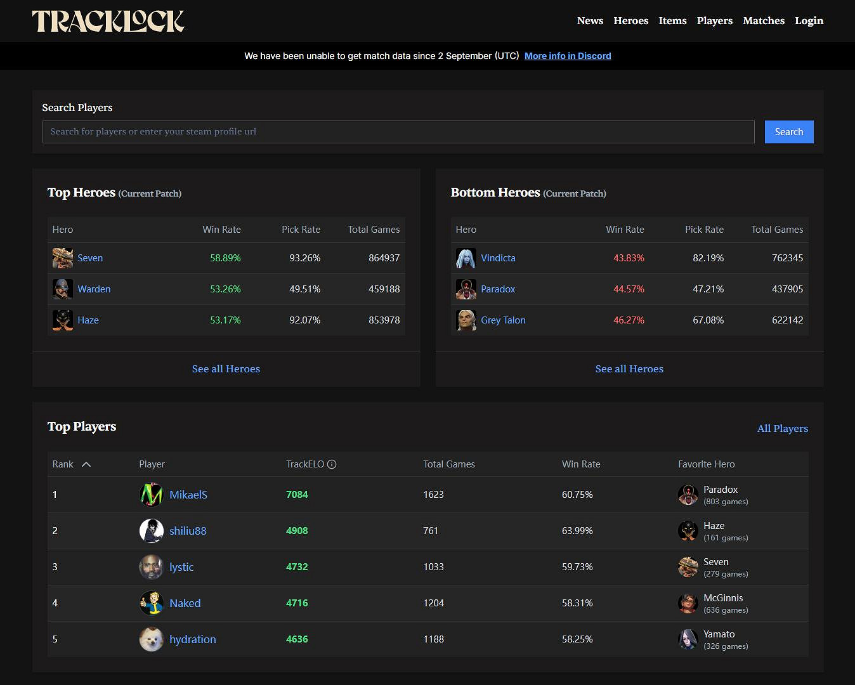Click hydration's dog avatar
Viewport: 855px width, 685px height.
click(x=151, y=639)
